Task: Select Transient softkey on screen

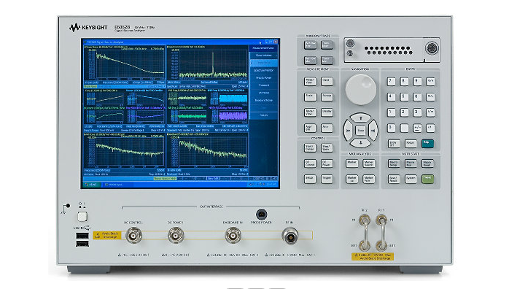Action: tap(263, 85)
